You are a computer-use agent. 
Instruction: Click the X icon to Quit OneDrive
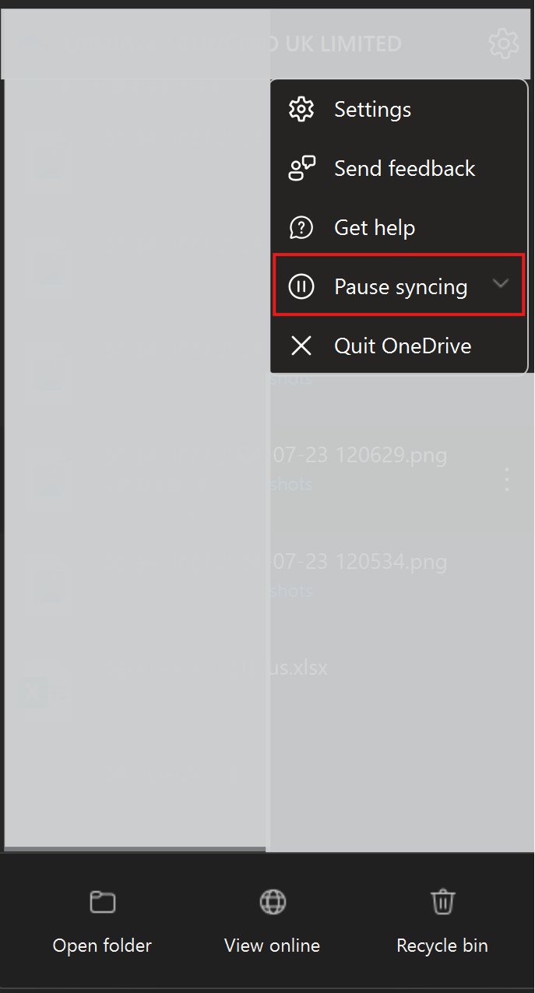301,346
